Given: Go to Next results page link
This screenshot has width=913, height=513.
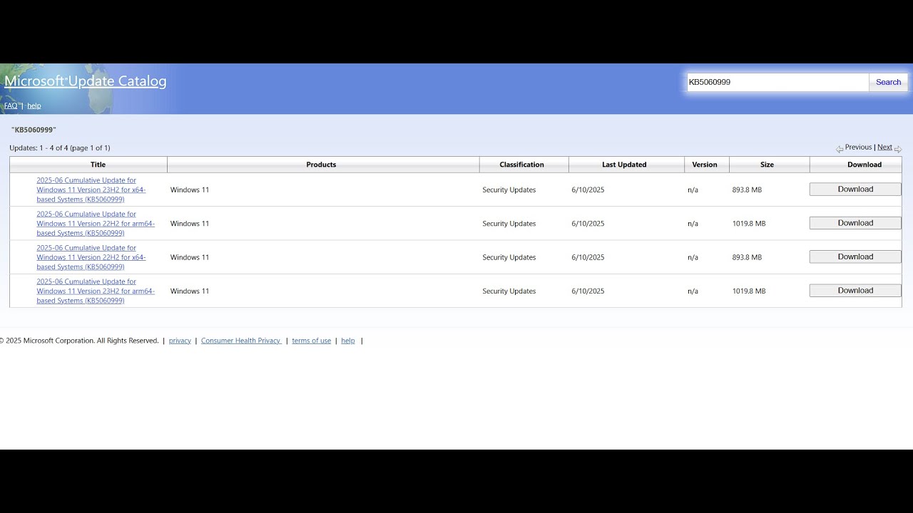Looking at the screenshot, I should click(884, 147).
